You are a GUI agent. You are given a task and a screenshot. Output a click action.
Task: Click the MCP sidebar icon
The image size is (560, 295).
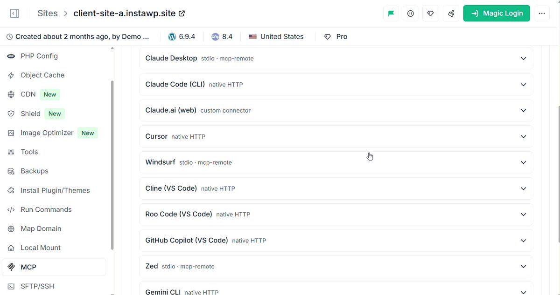11,267
